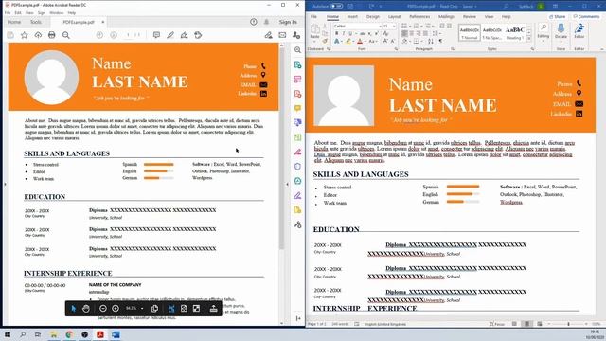Image resolution: width=606 pixels, height=341 pixels.
Task: Close the PDFExample.pdf tab in Acrobat
Action: [x=103, y=22]
